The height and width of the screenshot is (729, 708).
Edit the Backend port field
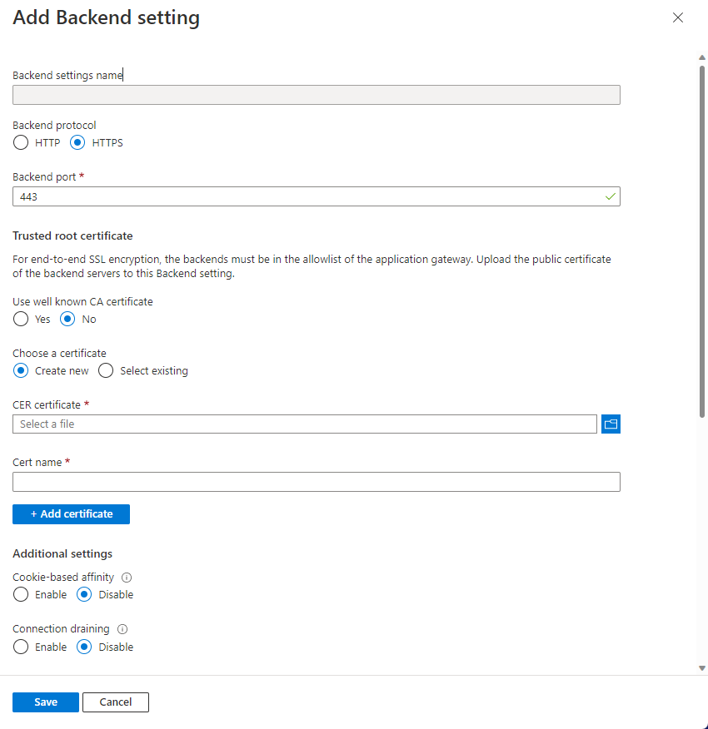pos(316,196)
